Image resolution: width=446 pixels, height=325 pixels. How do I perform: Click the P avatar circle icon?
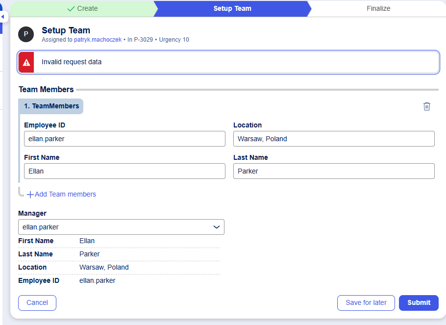pyautogui.click(x=26, y=34)
